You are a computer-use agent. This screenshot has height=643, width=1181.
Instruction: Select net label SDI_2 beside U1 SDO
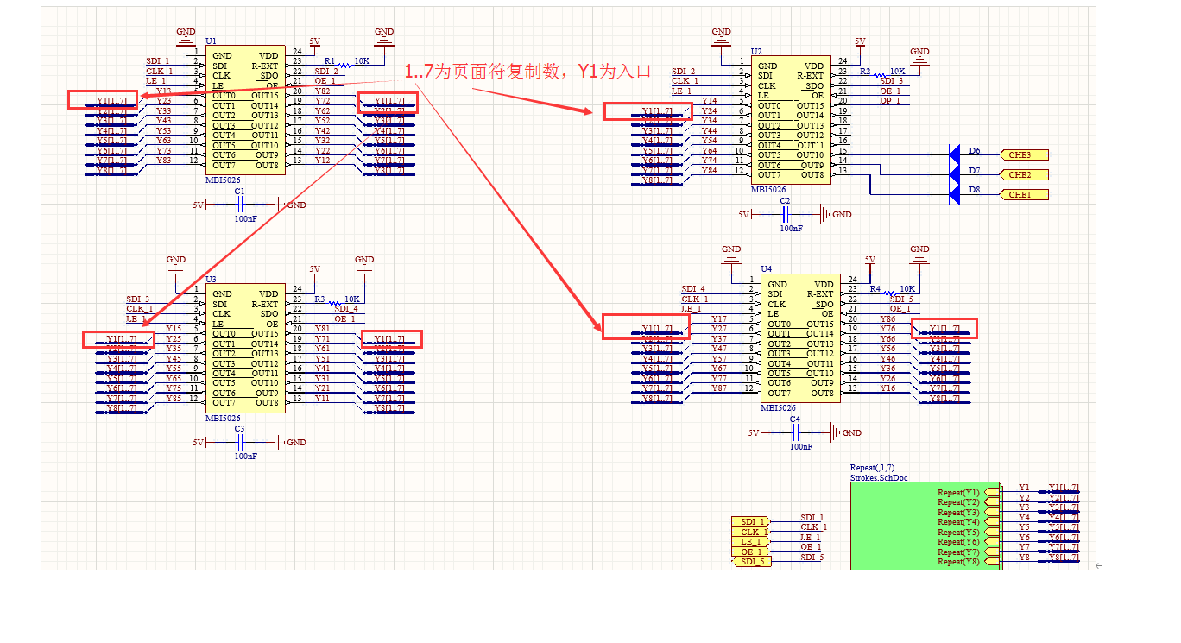pos(326,71)
